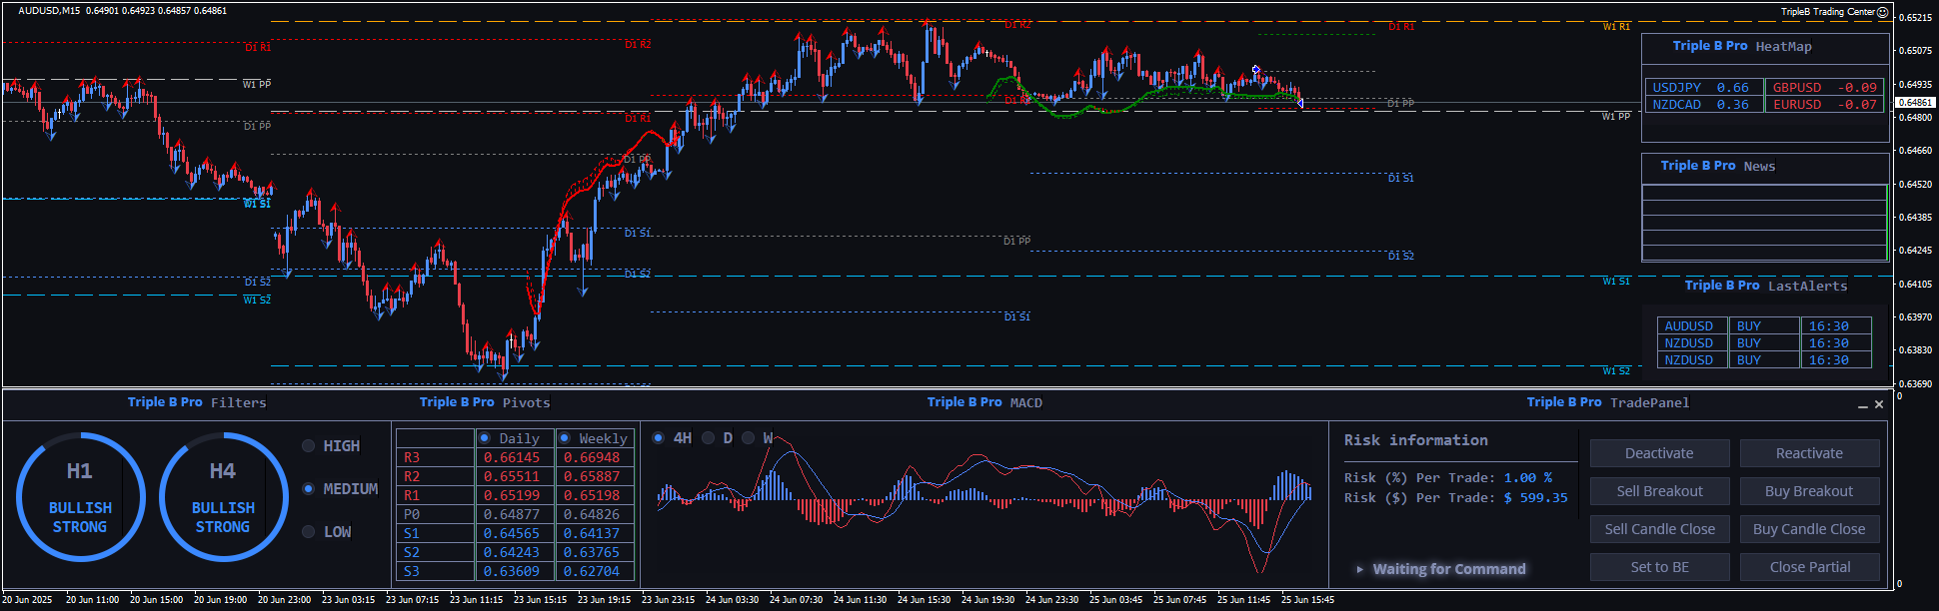Choose the MEDIUM filter option

309,489
